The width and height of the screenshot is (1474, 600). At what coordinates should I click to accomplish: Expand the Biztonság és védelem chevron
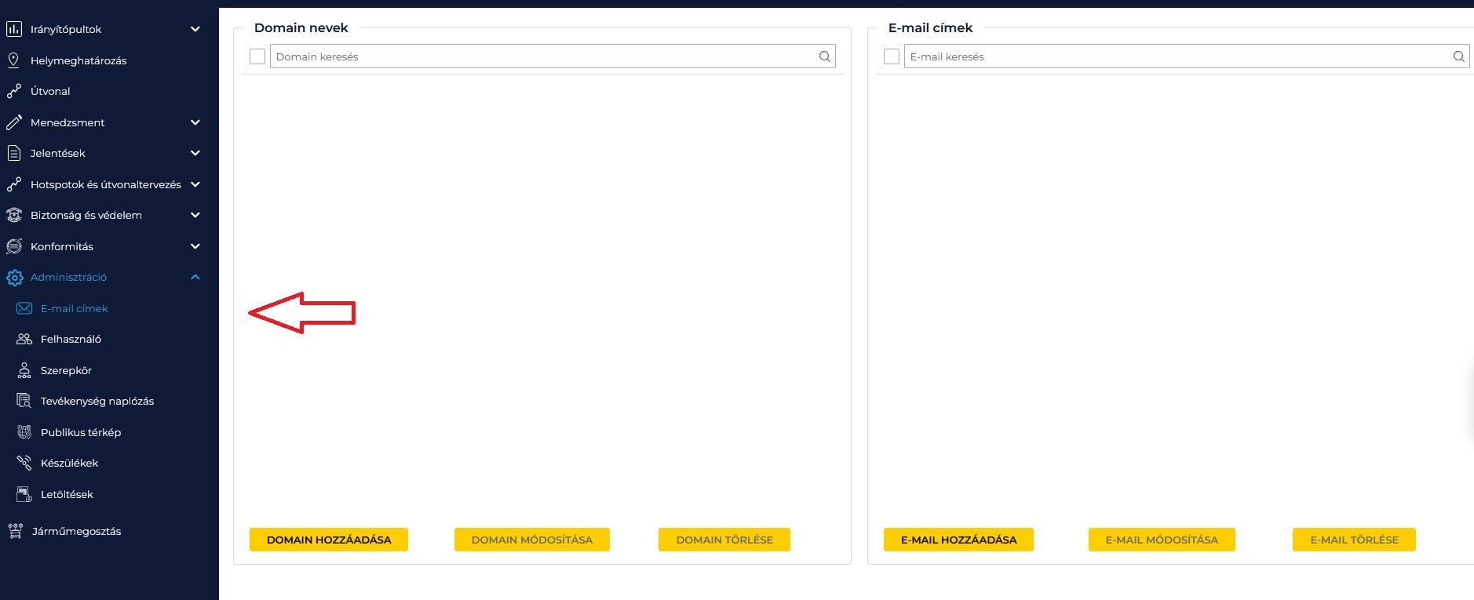pos(195,215)
